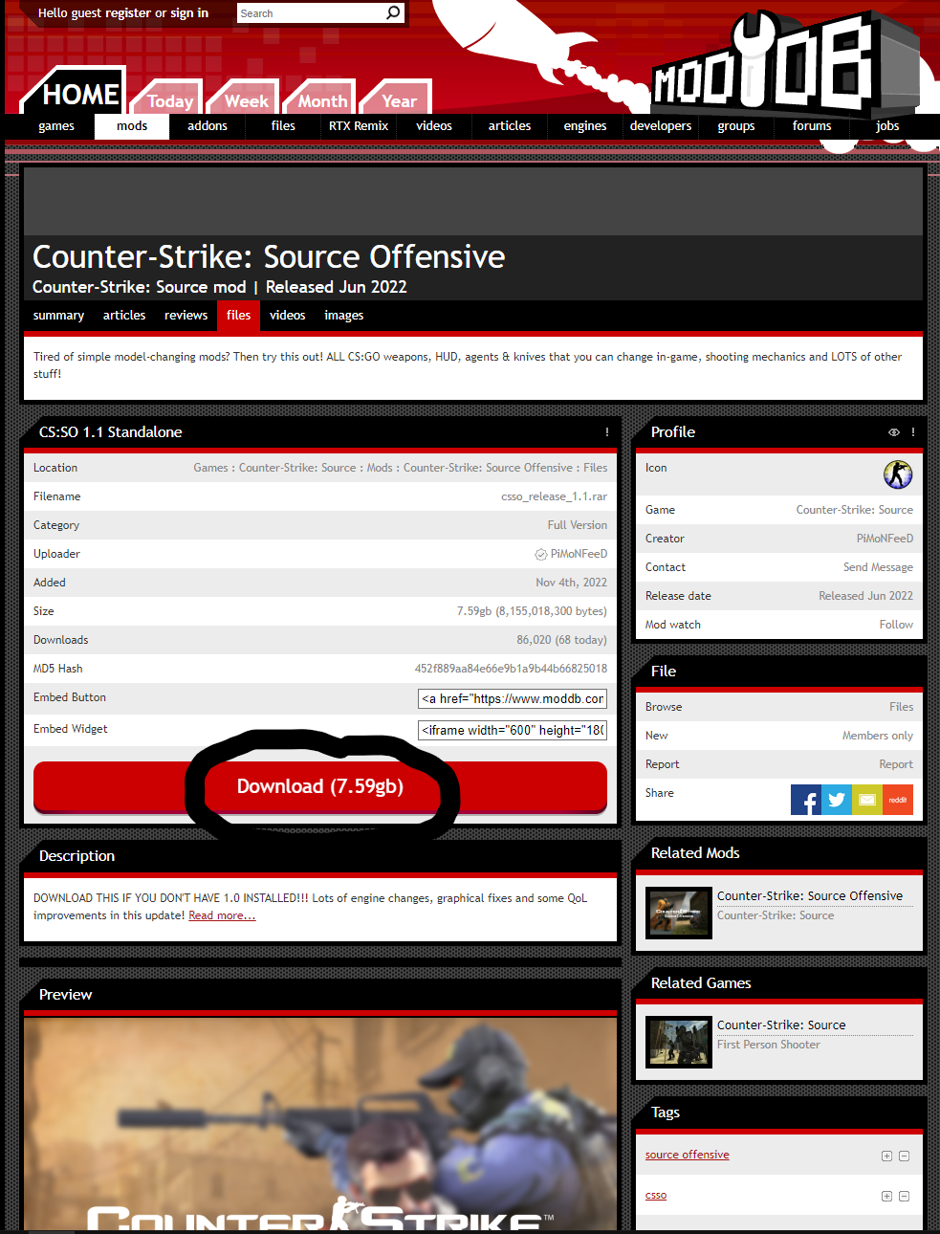The width and height of the screenshot is (940, 1234).
Task: Share file by email icon
Action: 867,800
